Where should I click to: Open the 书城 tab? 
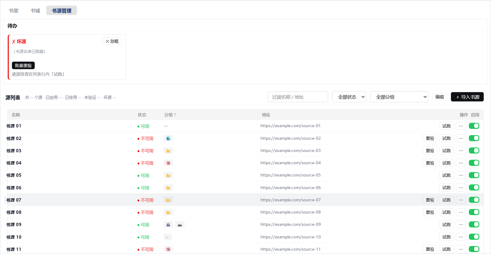[35, 10]
